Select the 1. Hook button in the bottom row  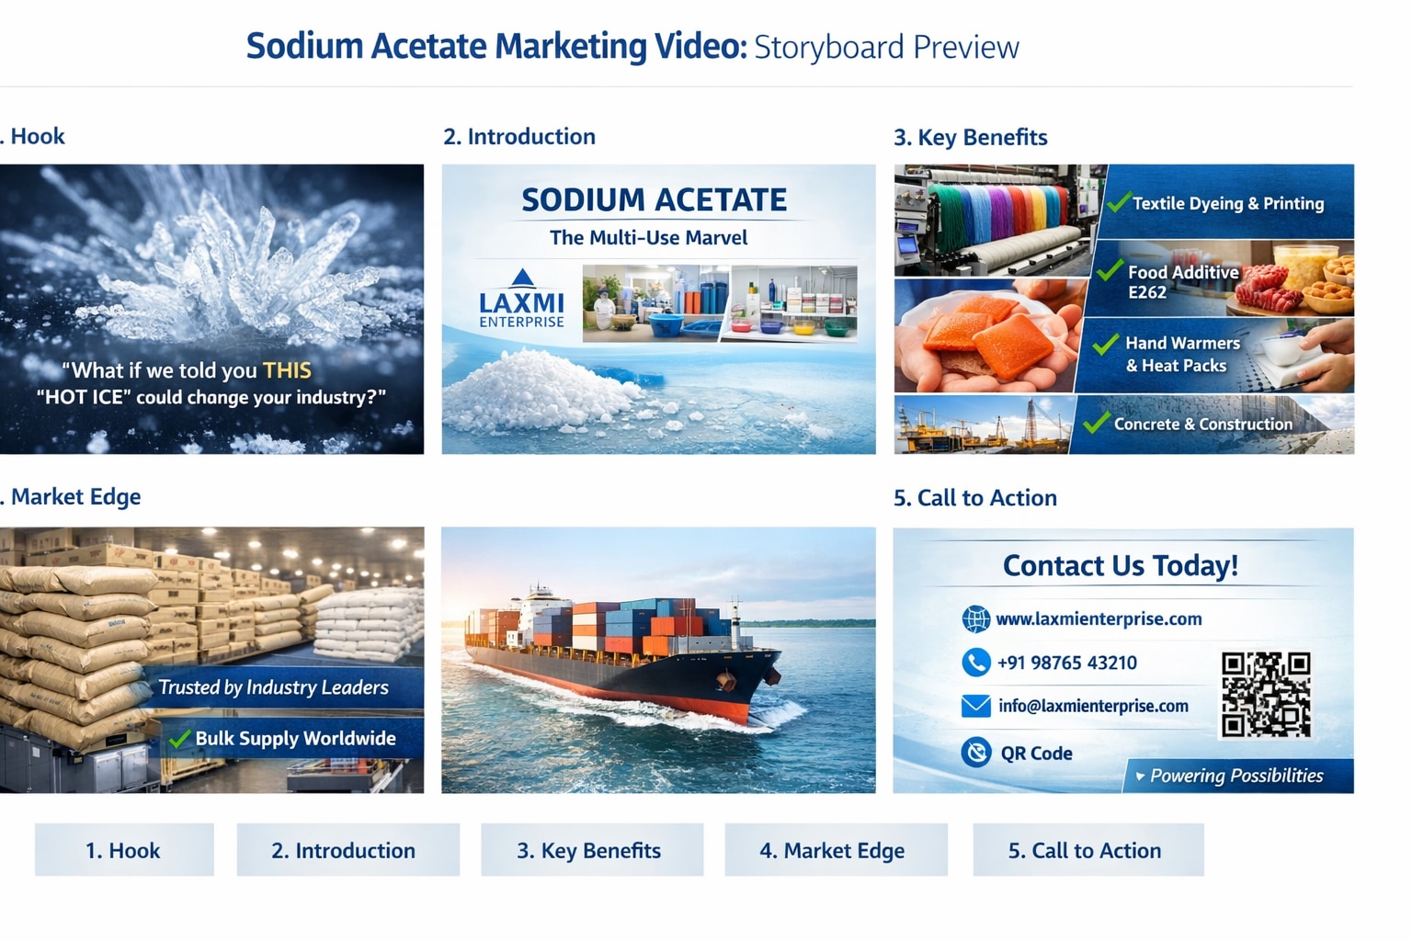(x=124, y=850)
